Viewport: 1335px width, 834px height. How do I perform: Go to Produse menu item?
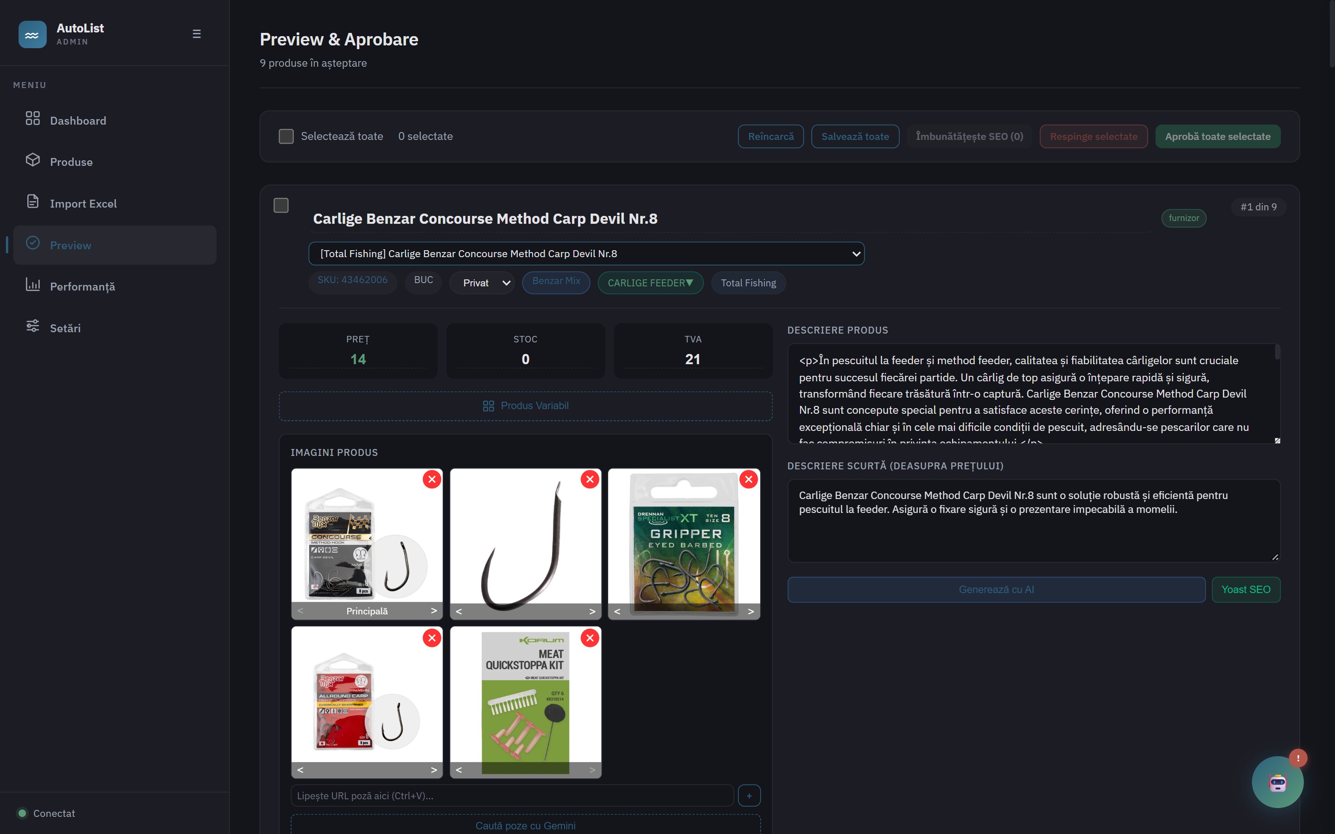point(115,162)
